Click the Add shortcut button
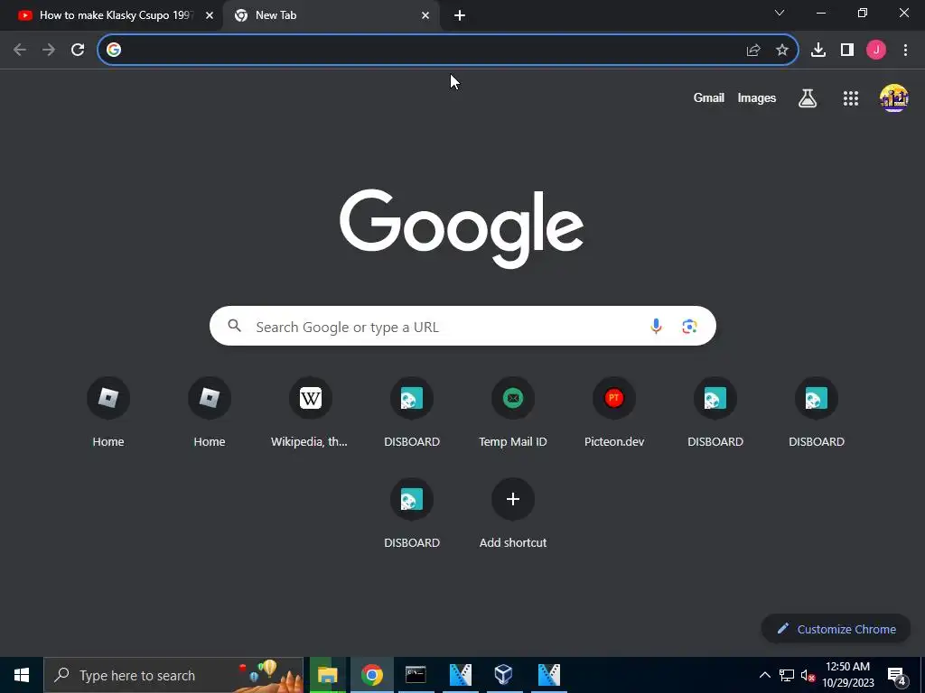 513,513
